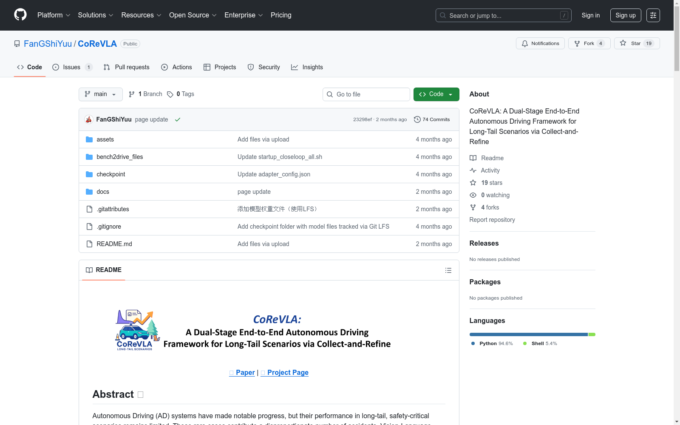The image size is (680, 425).
Task: Open the Packages heading link
Action: (485, 282)
